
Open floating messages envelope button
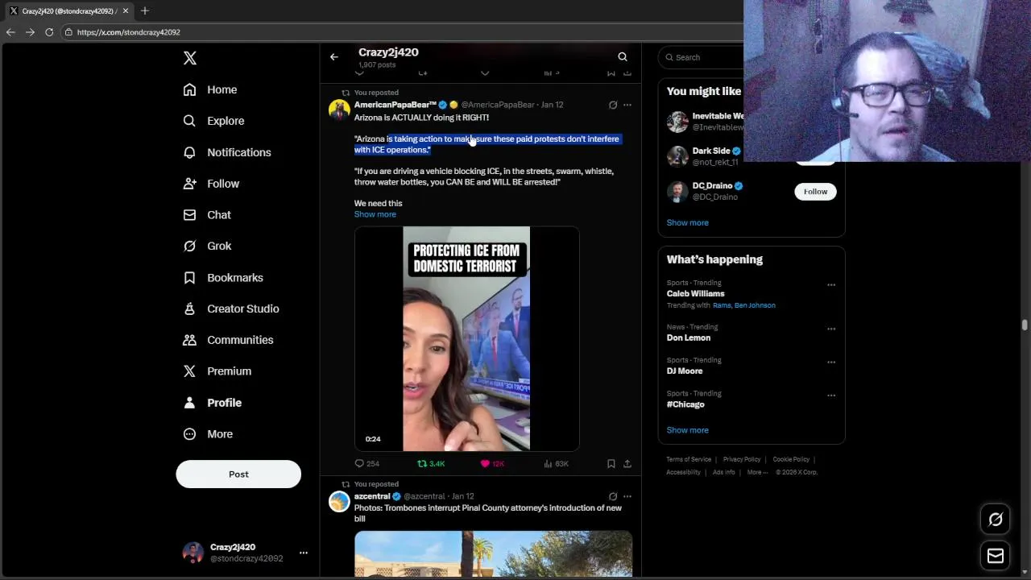coord(996,556)
